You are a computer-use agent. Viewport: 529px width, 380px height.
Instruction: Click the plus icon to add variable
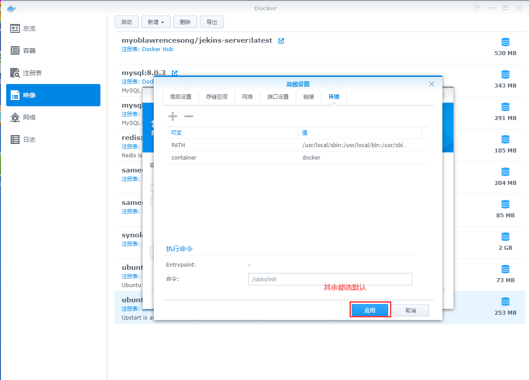coord(173,116)
